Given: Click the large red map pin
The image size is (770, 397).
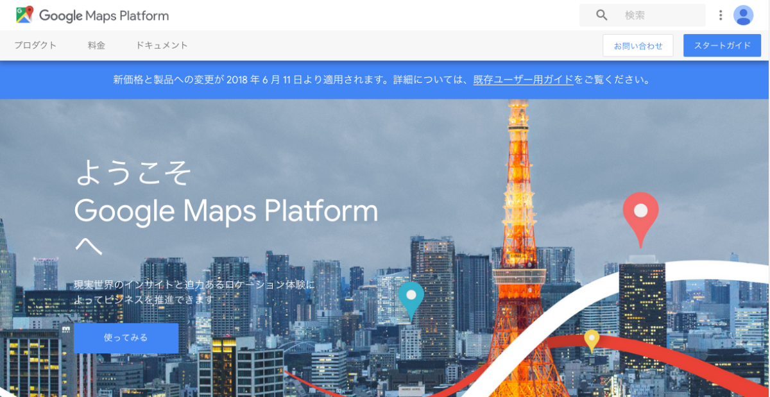Looking at the screenshot, I should pos(640,215).
